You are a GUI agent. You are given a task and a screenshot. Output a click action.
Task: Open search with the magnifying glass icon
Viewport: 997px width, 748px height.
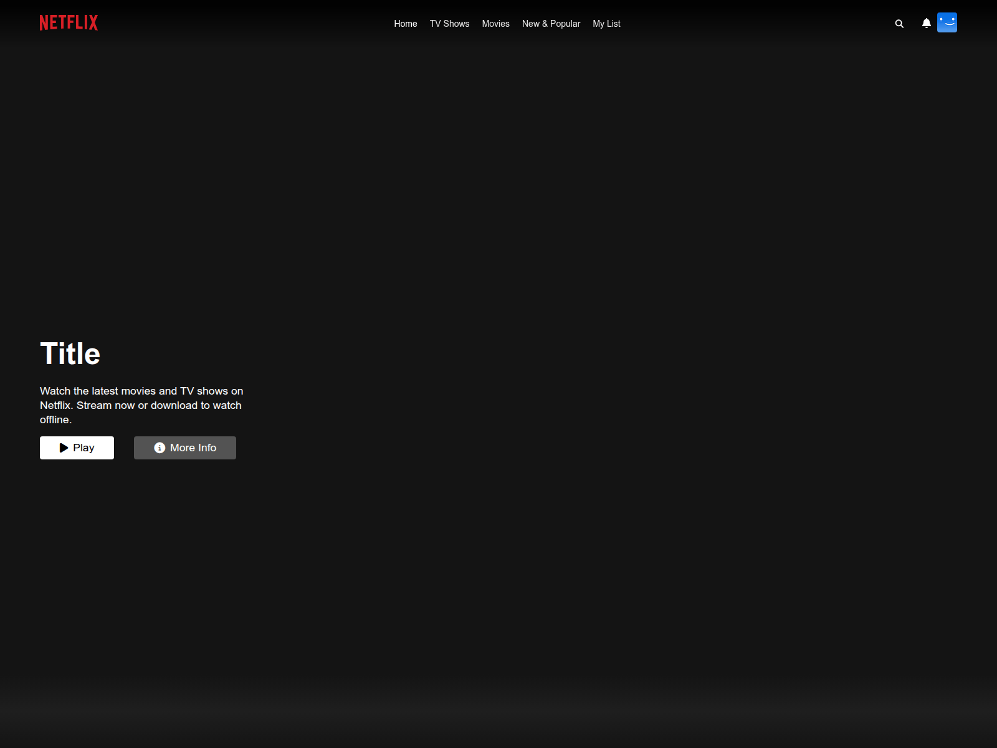(899, 24)
